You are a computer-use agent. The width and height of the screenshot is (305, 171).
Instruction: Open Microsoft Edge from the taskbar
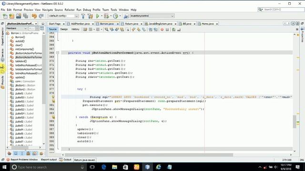[103, 167]
